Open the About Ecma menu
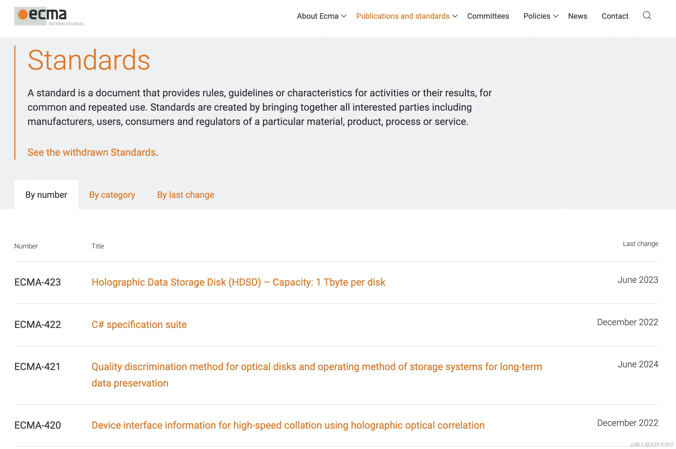Screen dimensions: 676x449 click(317, 16)
